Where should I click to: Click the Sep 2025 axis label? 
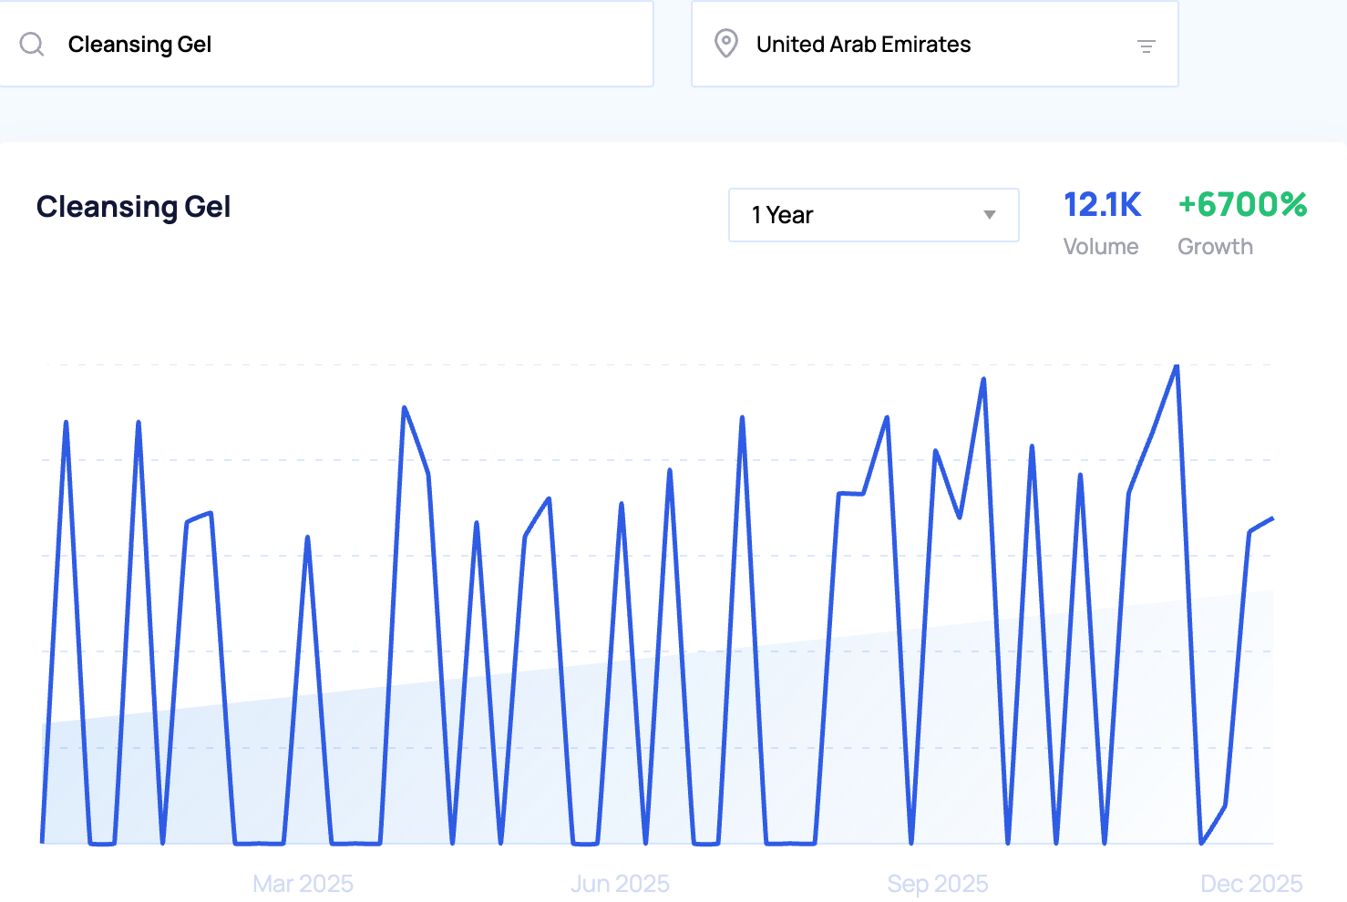[937, 884]
